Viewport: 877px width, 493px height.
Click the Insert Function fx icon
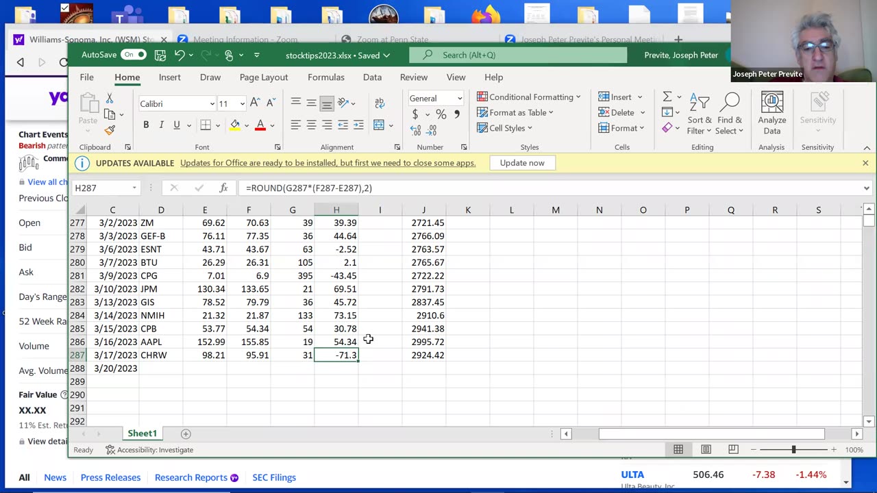click(x=223, y=188)
